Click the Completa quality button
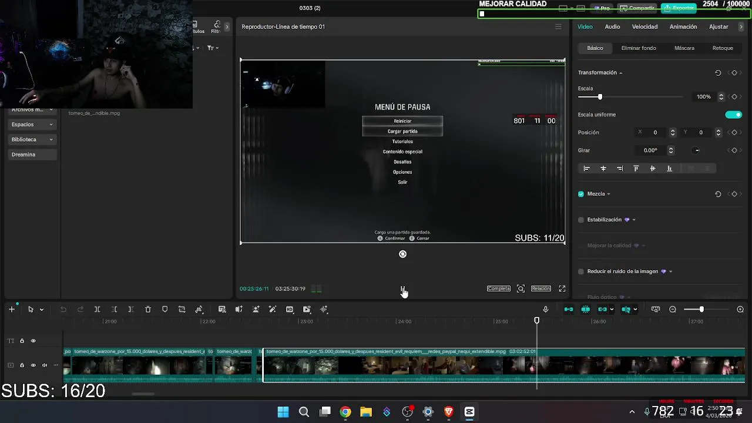The width and height of the screenshot is (752, 423). coord(499,288)
